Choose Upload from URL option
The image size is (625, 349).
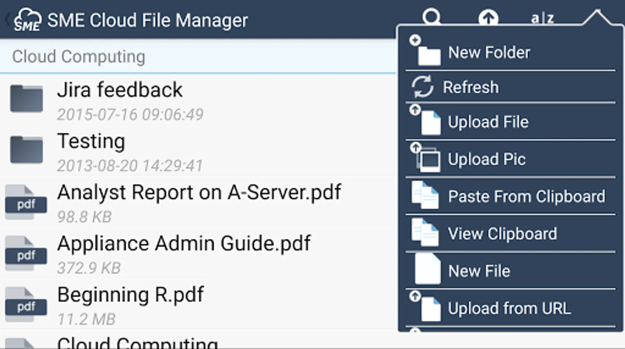tap(509, 309)
